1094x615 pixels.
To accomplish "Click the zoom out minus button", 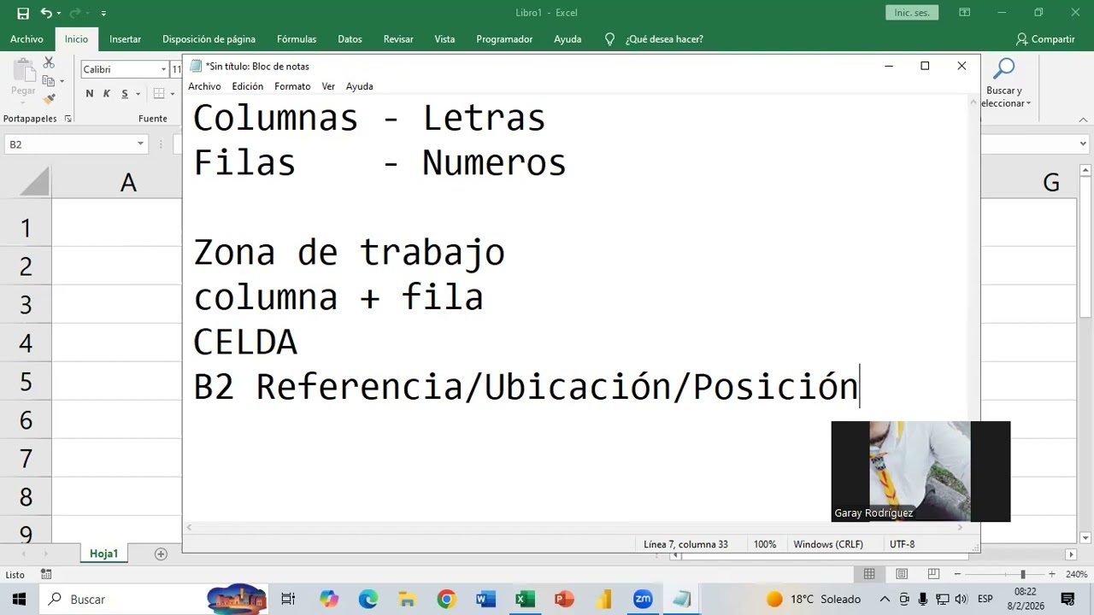I will tap(957, 575).
